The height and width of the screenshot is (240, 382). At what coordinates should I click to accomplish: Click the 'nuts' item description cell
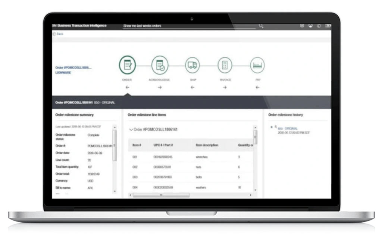198,167
